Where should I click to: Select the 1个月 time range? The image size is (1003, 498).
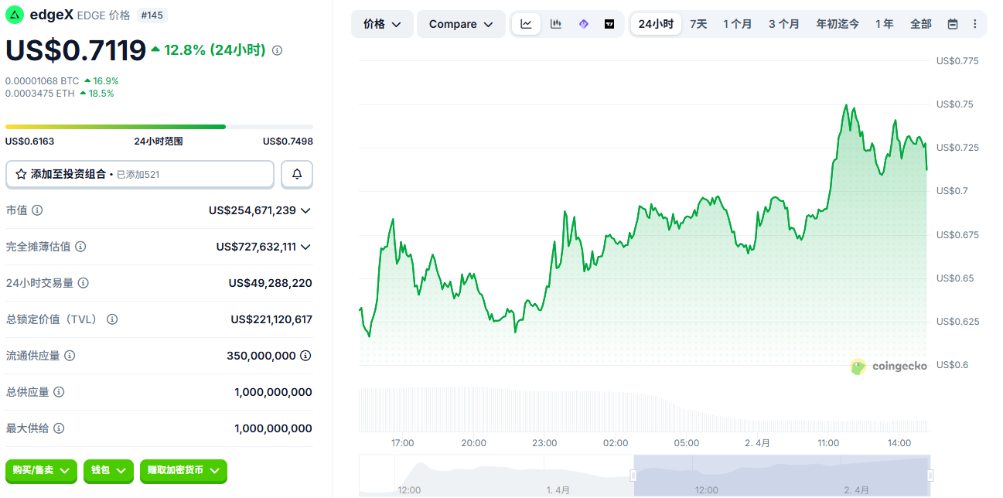tap(737, 24)
